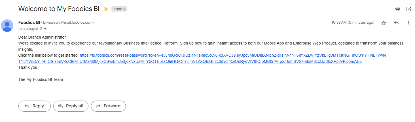Remove the Inbox label with its x

pos(124,9)
